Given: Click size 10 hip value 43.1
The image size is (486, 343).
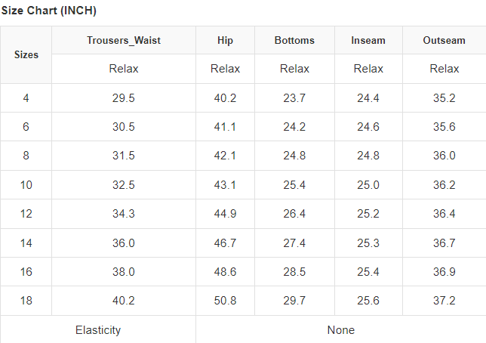Looking at the screenshot, I should coord(225,184).
